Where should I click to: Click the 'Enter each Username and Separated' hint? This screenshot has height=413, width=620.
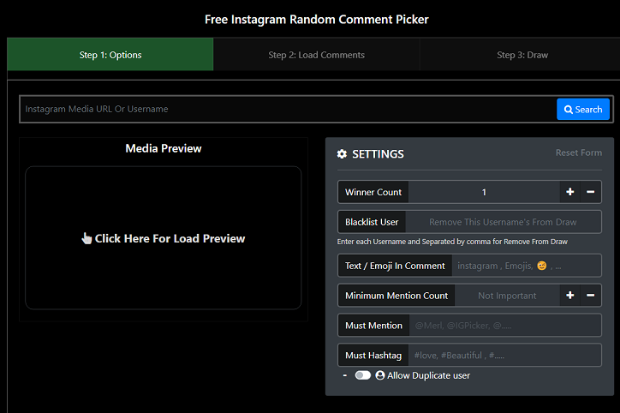click(452, 242)
